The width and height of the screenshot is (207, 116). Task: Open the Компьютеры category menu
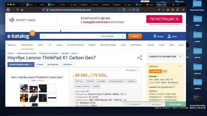[27, 45]
